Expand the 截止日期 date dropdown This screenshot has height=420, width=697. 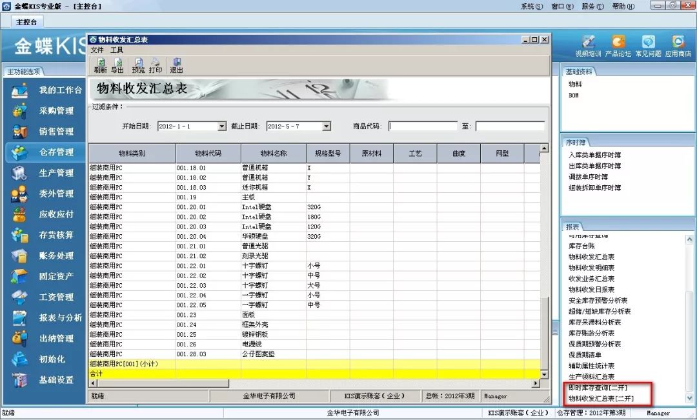click(327, 126)
